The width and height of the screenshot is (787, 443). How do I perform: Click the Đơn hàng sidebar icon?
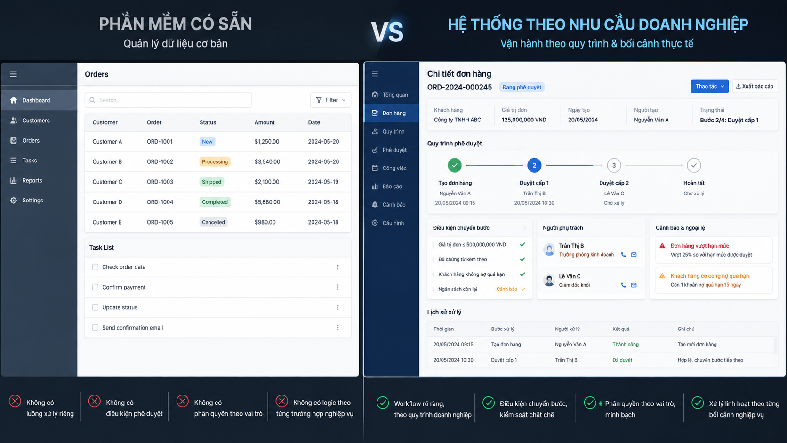click(375, 113)
